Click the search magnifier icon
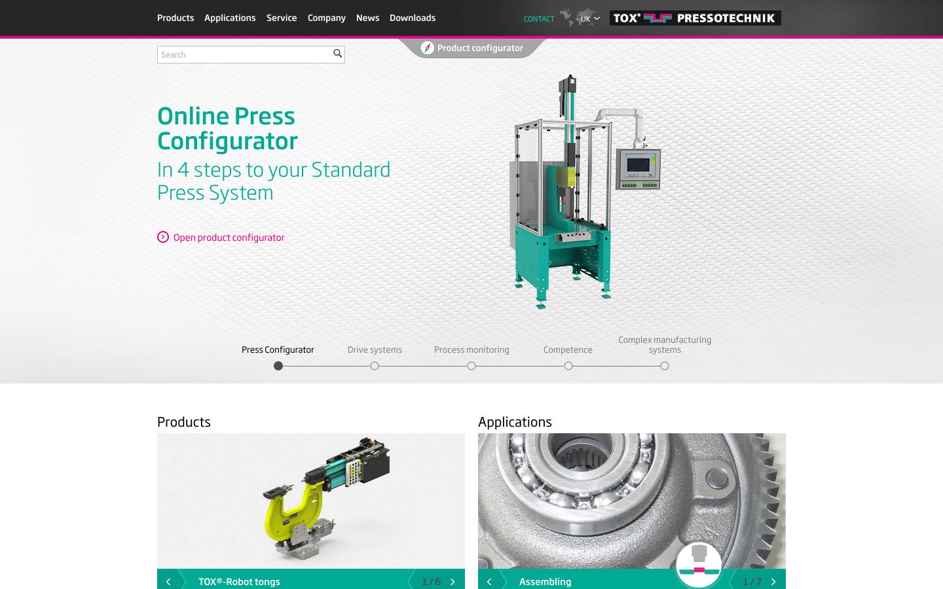 337,54
